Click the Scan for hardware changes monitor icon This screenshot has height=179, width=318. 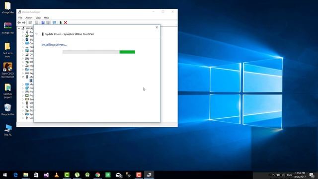[54, 22]
